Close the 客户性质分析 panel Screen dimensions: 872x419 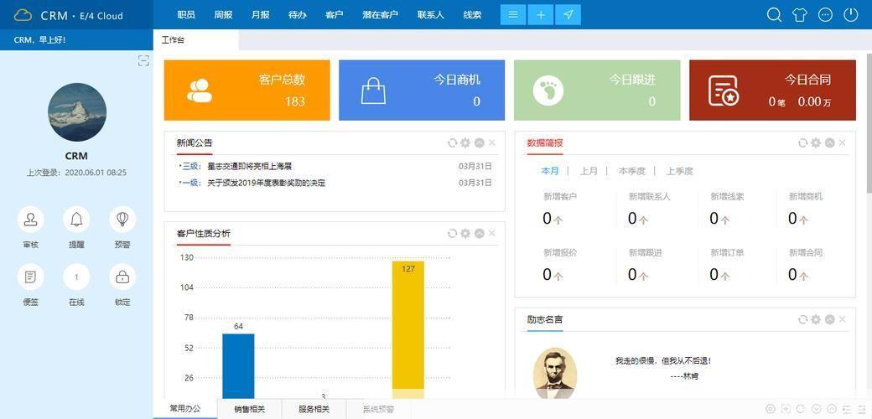coord(491,234)
